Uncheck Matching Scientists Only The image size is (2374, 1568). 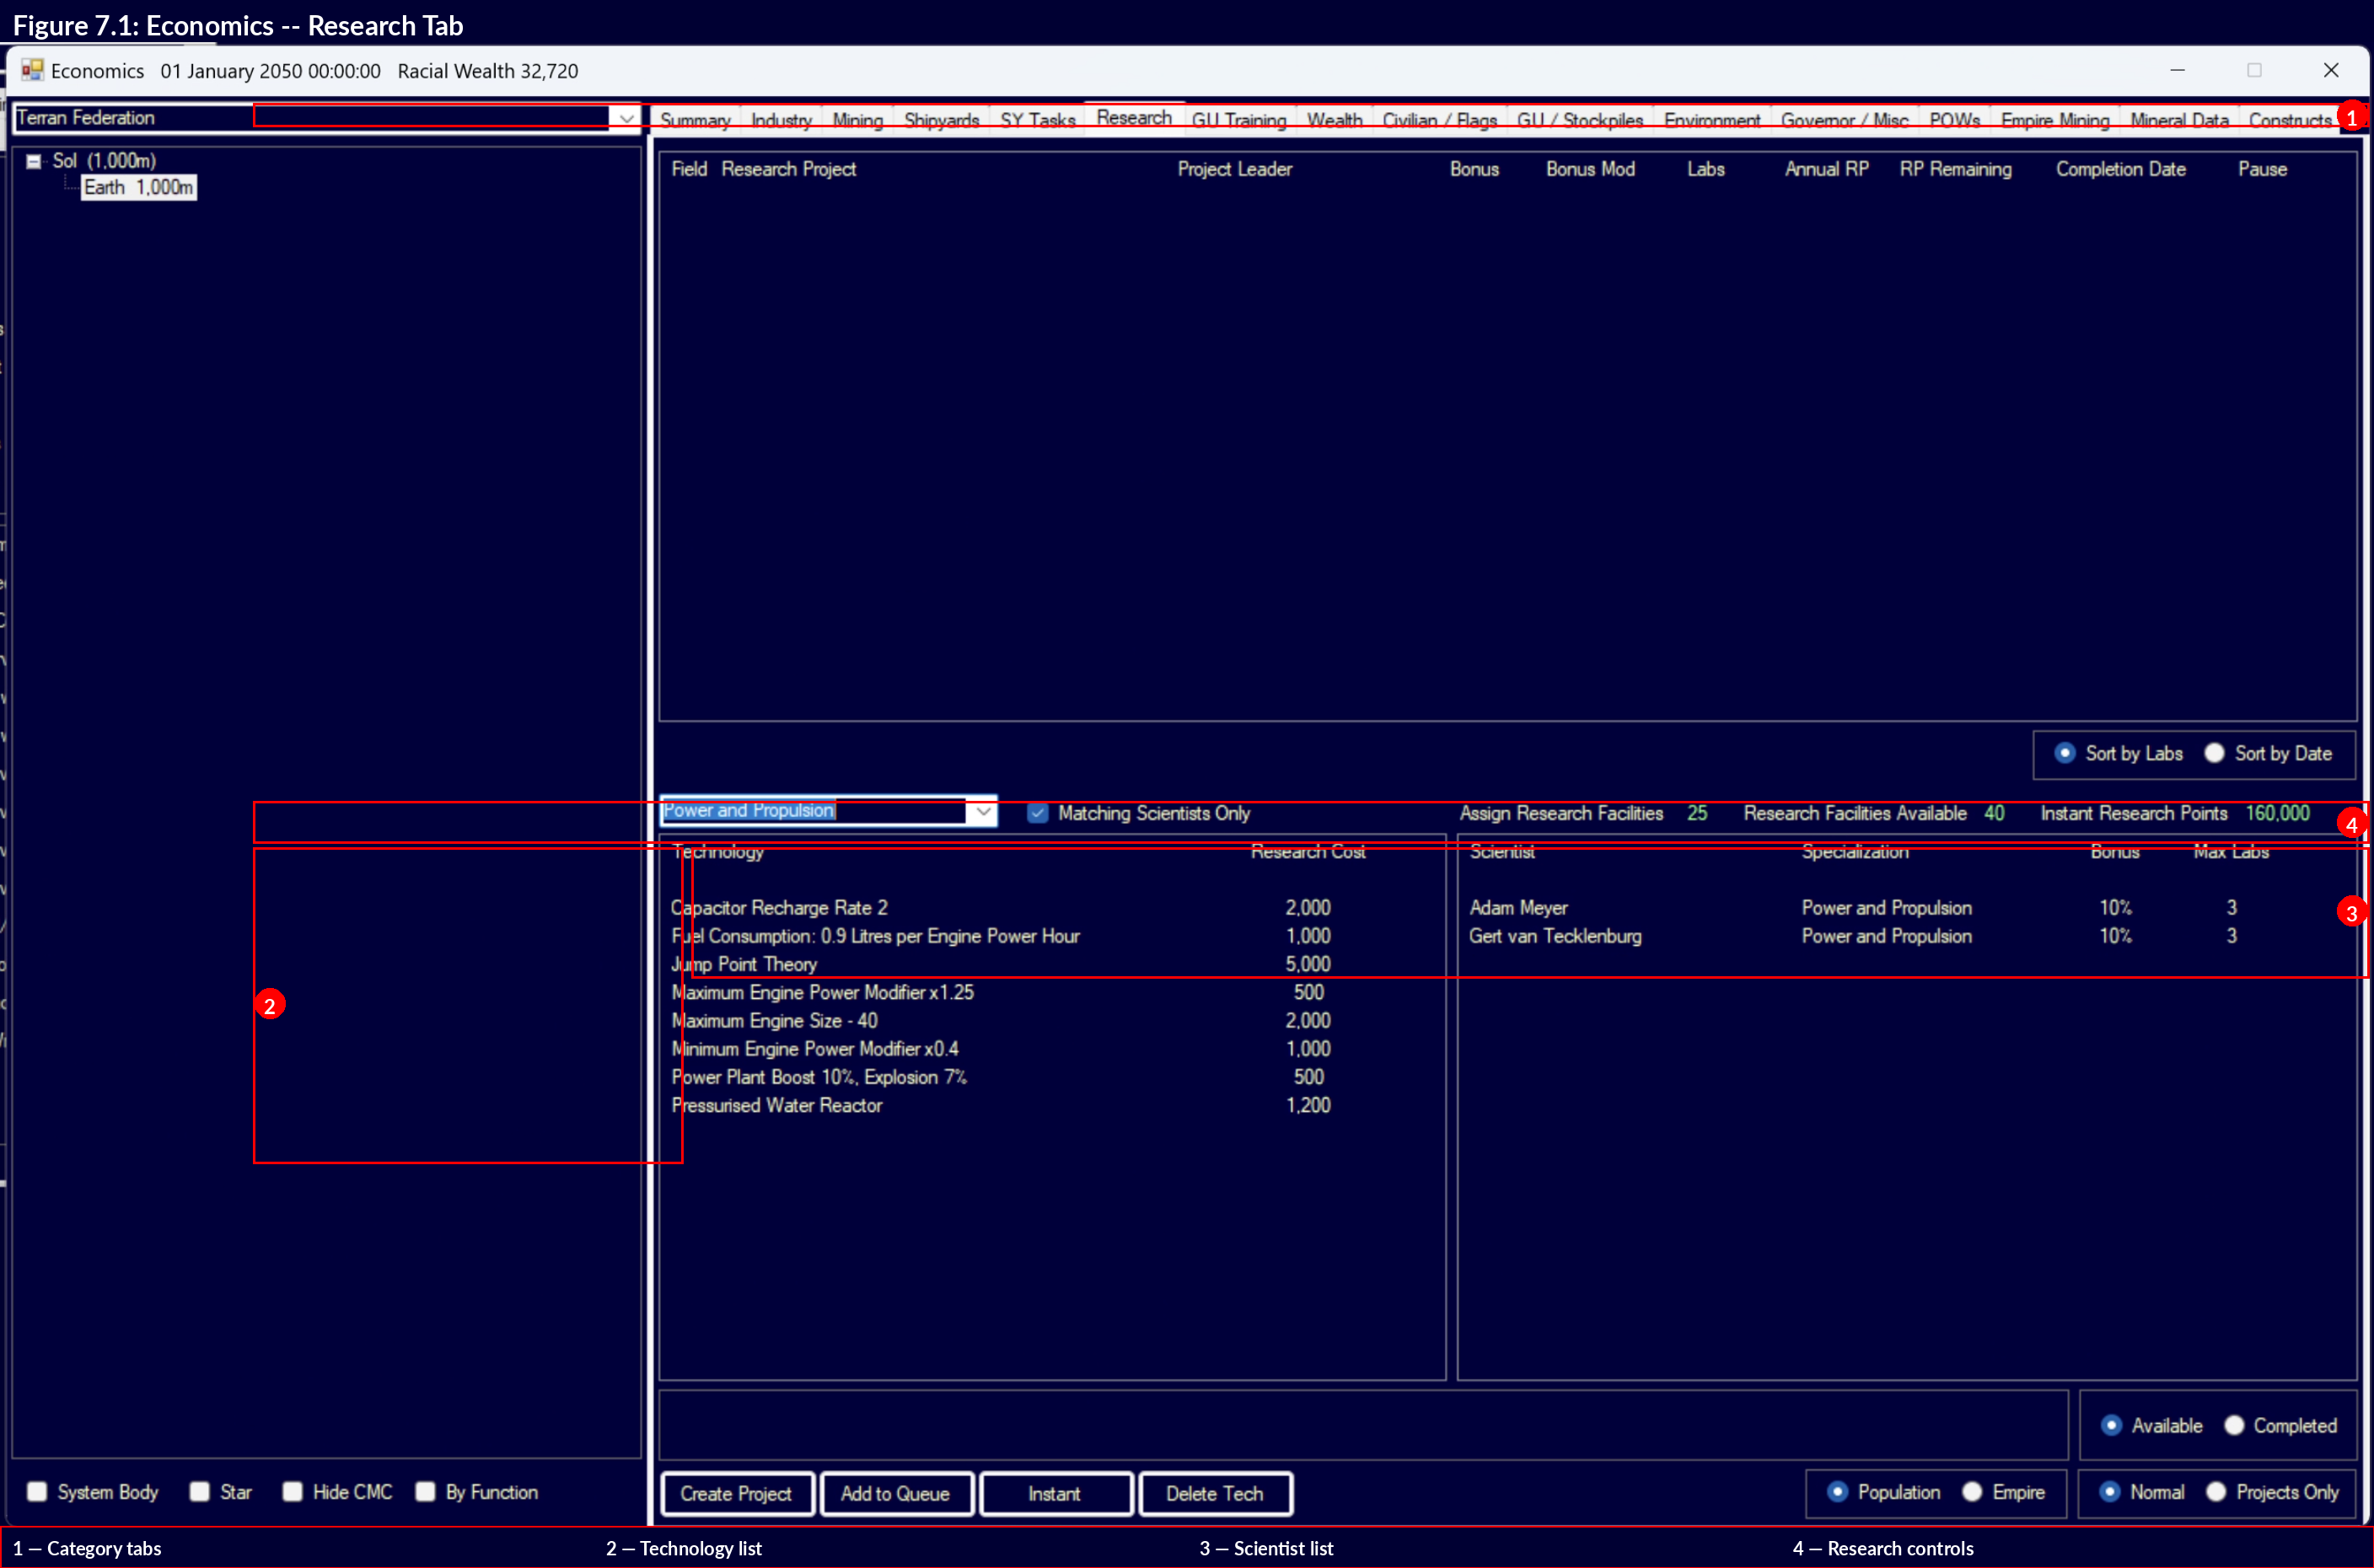[x=1037, y=813]
